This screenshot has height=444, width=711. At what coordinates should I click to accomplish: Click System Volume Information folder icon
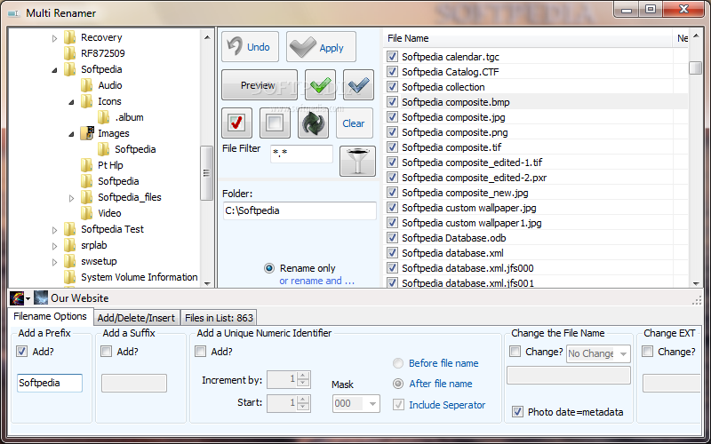click(70, 277)
